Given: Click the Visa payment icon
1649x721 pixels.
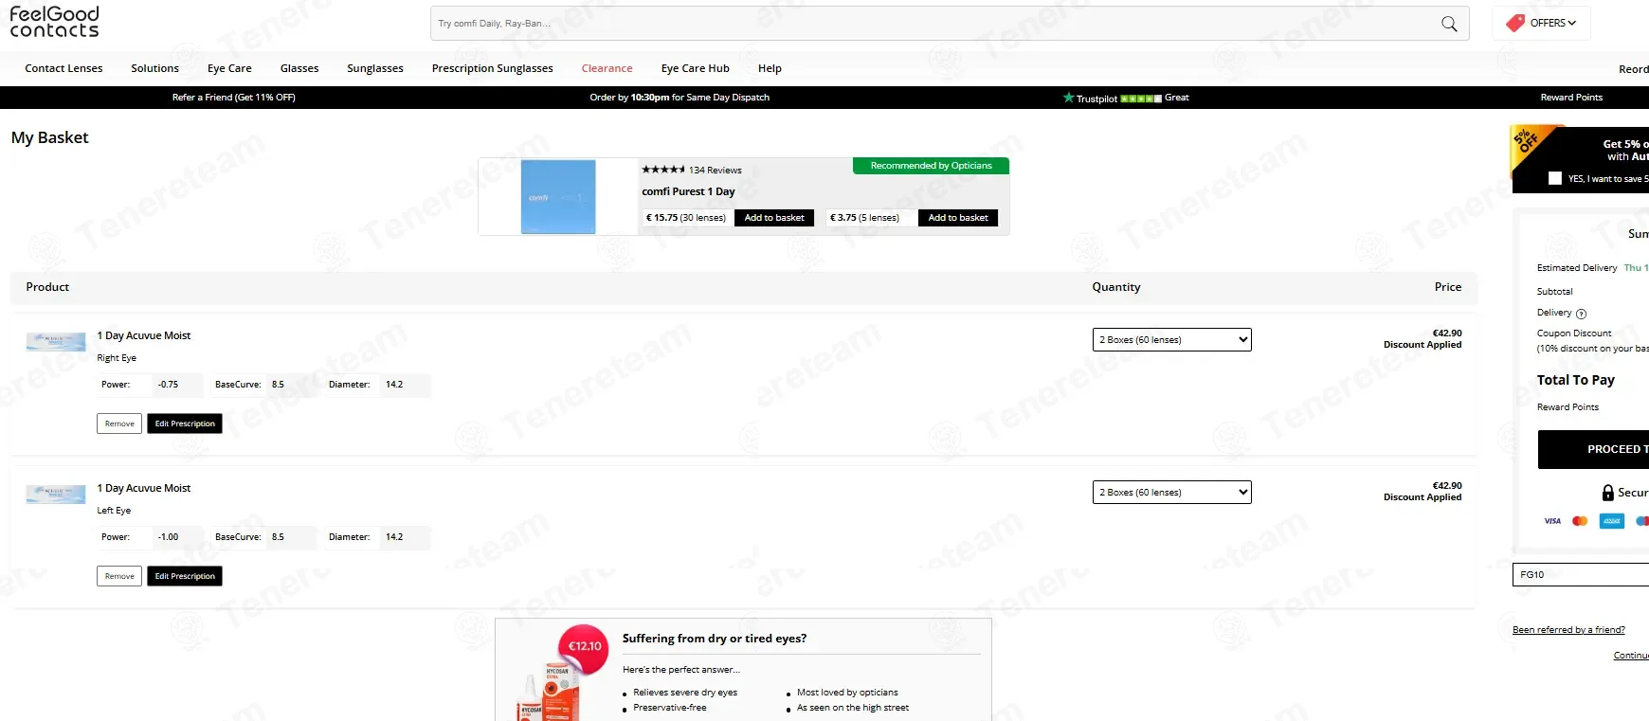Looking at the screenshot, I should (x=1552, y=521).
